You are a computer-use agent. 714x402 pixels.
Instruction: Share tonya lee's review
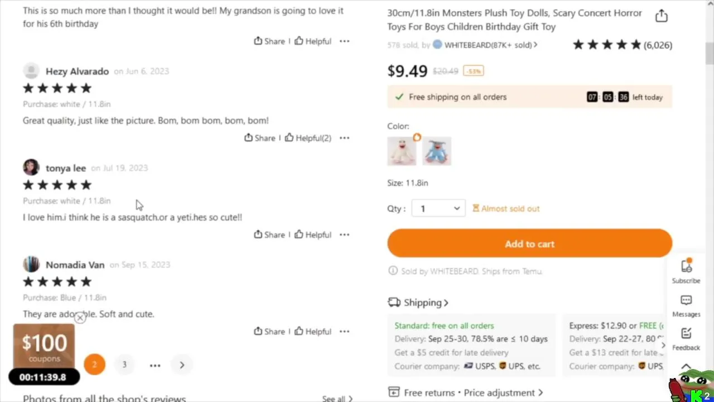(x=269, y=235)
